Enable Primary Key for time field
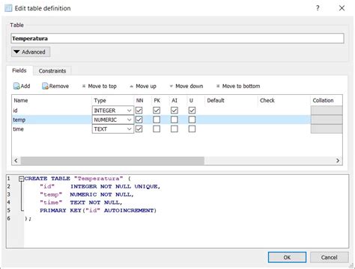Viewport: 355px width, 269px height. [x=157, y=129]
